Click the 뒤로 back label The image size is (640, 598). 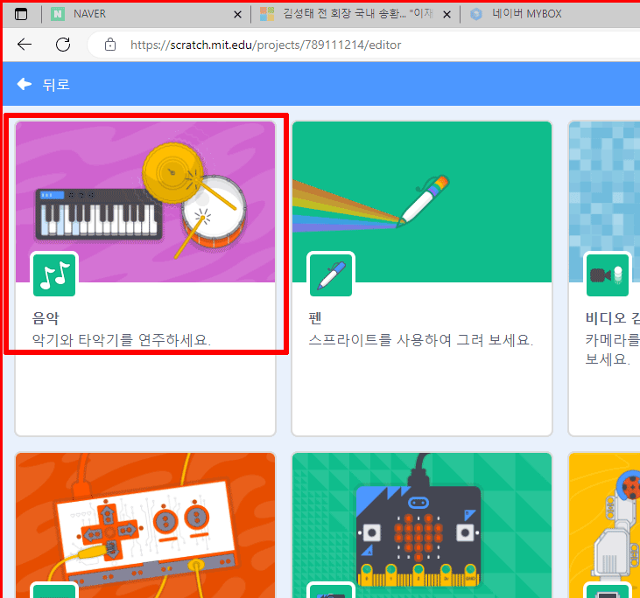coord(56,85)
